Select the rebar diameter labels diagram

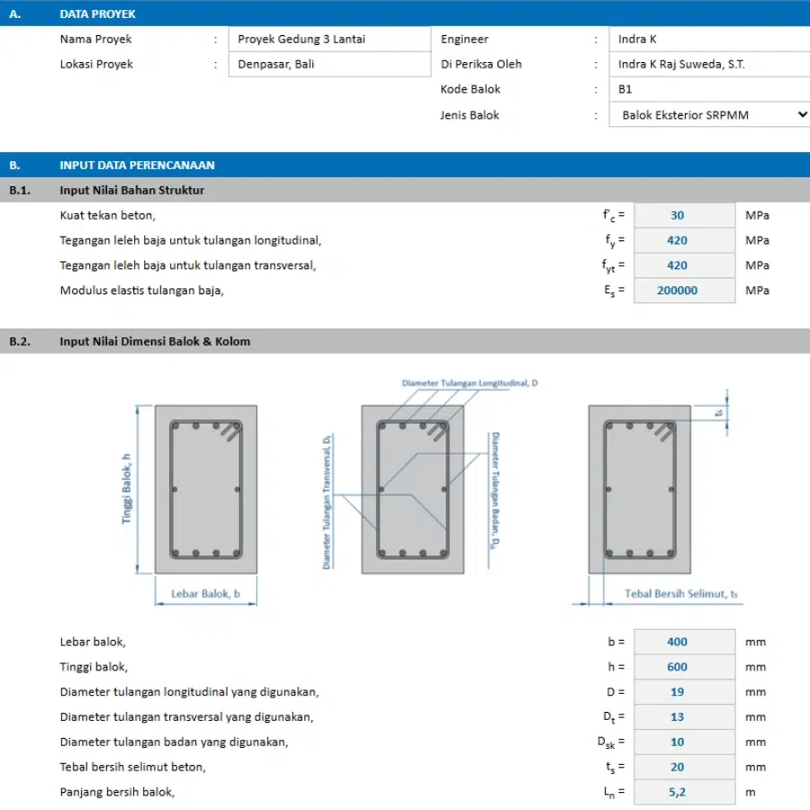coord(430,476)
